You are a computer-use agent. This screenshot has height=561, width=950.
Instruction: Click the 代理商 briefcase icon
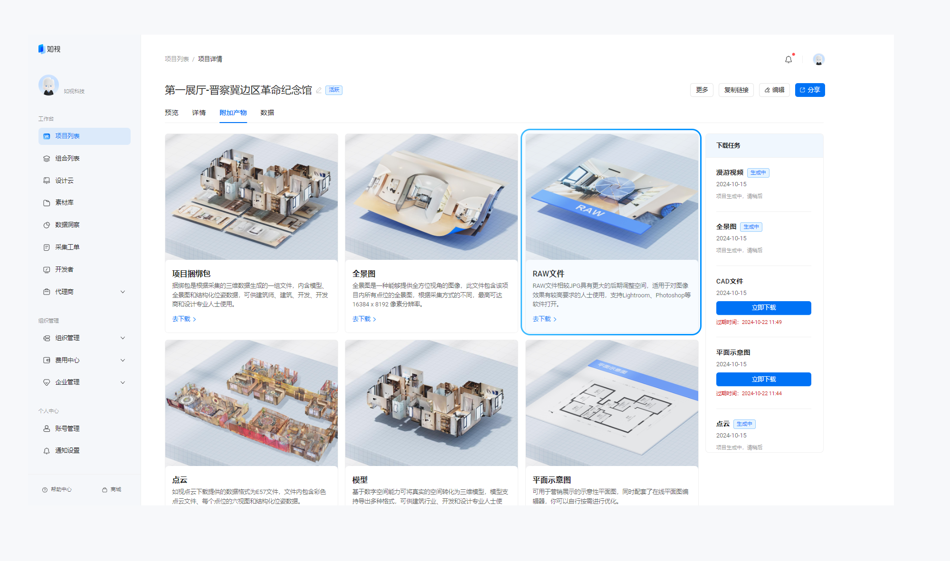[47, 292]
